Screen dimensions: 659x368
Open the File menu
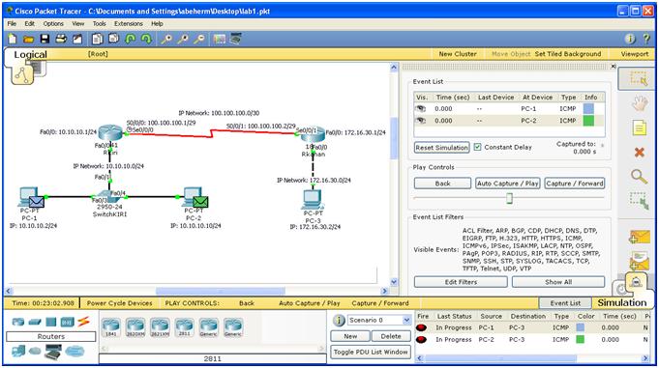click(x=12, y=24)
